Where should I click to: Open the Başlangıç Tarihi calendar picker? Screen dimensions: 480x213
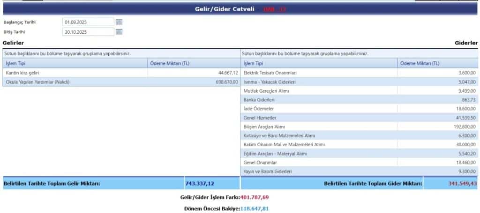click(x=119, y=22)
